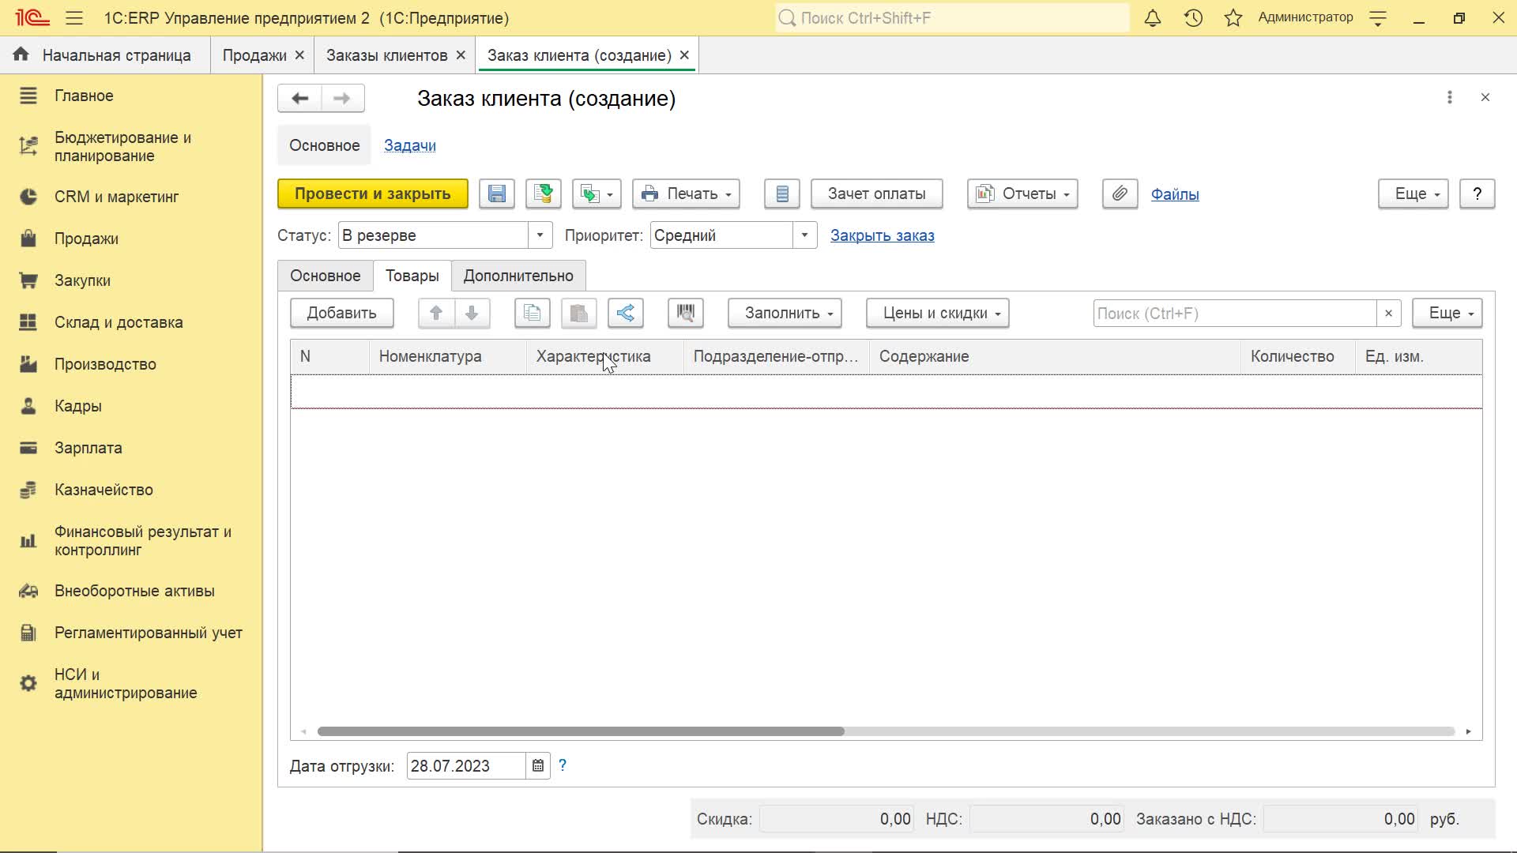Open the main menu hamburger icon
Viewport: 1517px width, 853px height.
click(x=74, y=17)
